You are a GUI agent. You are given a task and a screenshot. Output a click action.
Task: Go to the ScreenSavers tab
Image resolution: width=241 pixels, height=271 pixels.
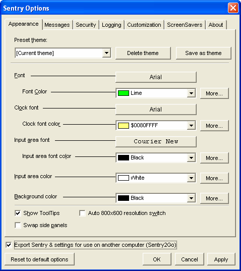185,25
